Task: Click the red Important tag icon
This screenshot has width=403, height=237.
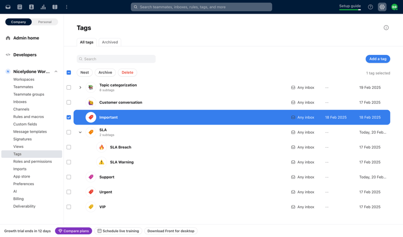Action: click(91, 117)
